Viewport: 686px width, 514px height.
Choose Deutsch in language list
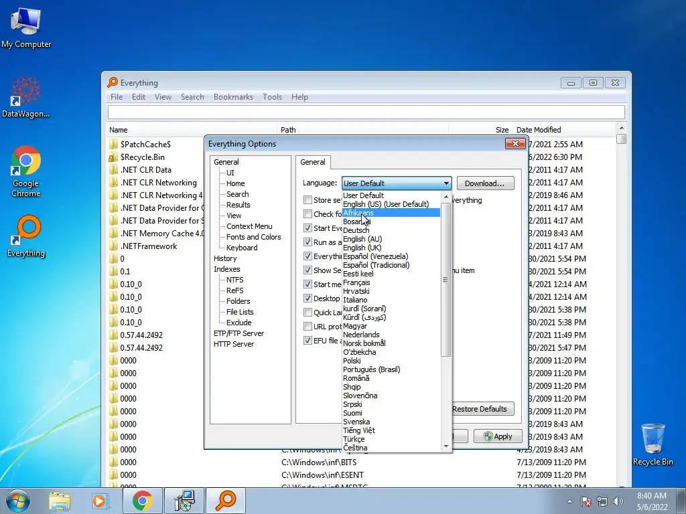point(391,230)
